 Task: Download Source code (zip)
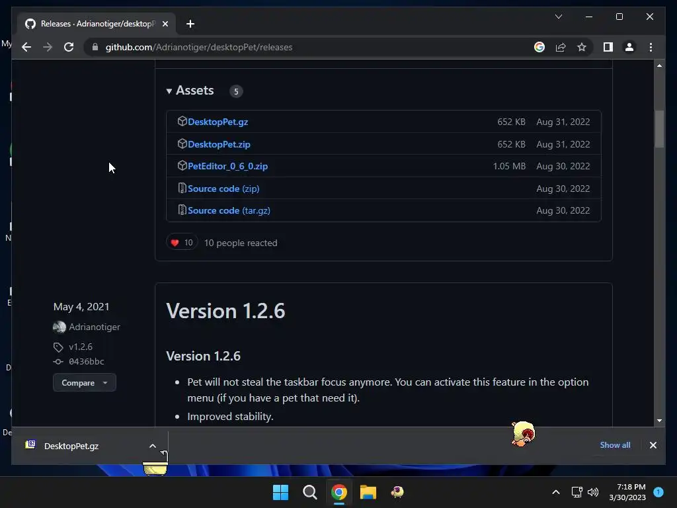pos(223,189)
